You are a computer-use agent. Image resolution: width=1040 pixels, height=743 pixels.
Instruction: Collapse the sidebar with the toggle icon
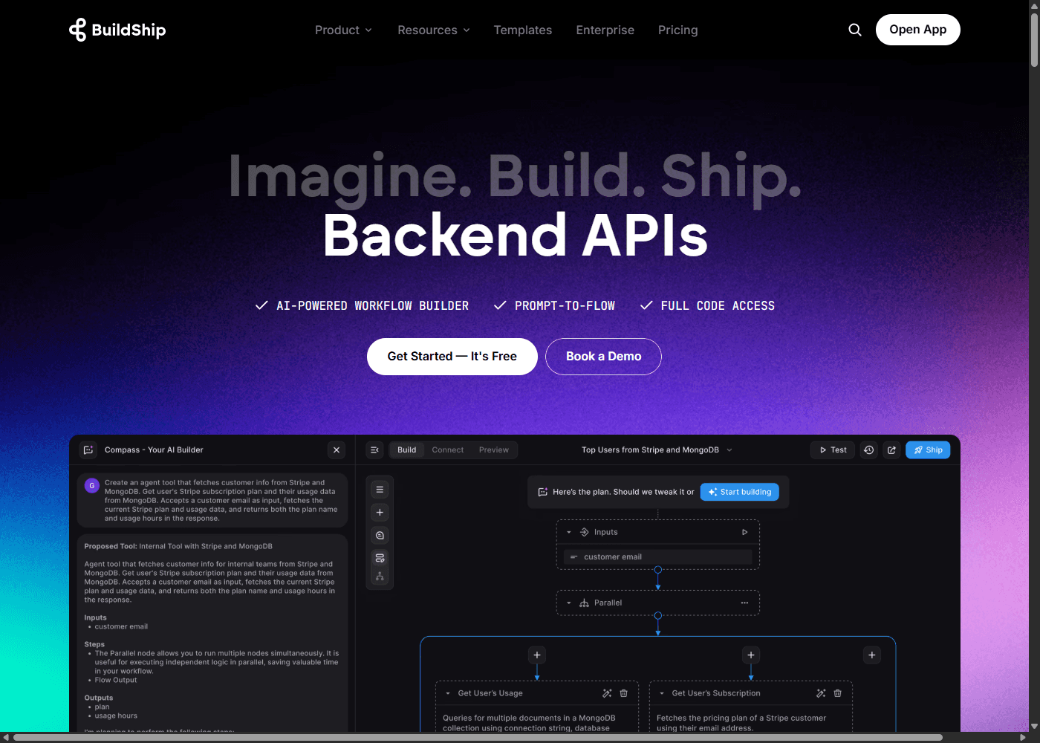(375, 450)
